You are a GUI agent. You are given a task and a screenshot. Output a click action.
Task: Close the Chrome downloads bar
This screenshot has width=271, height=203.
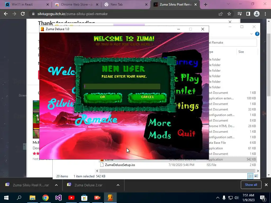point(266,185)
